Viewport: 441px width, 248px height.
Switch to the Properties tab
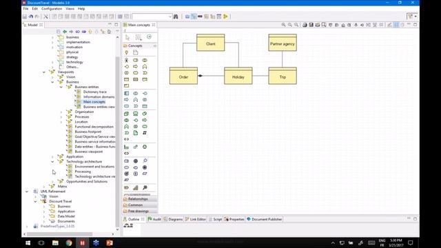click(x=234, y=219)
